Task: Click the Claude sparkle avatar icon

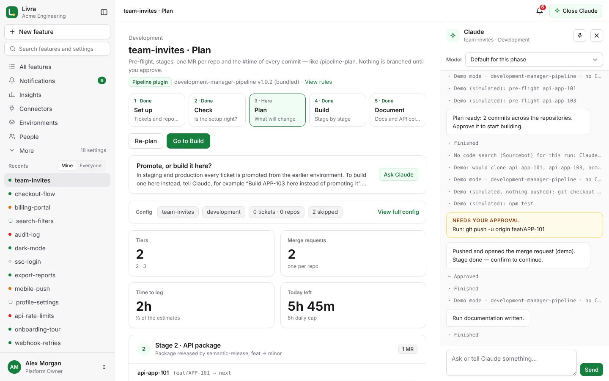Action: pyautogui.click(x=453, y=36)
